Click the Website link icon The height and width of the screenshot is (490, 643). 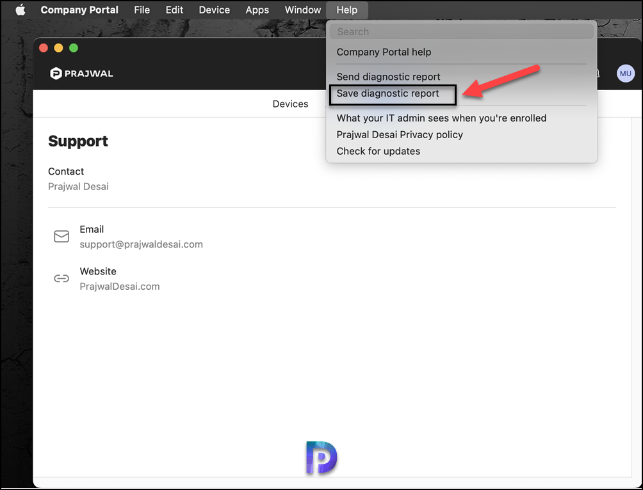61,279
